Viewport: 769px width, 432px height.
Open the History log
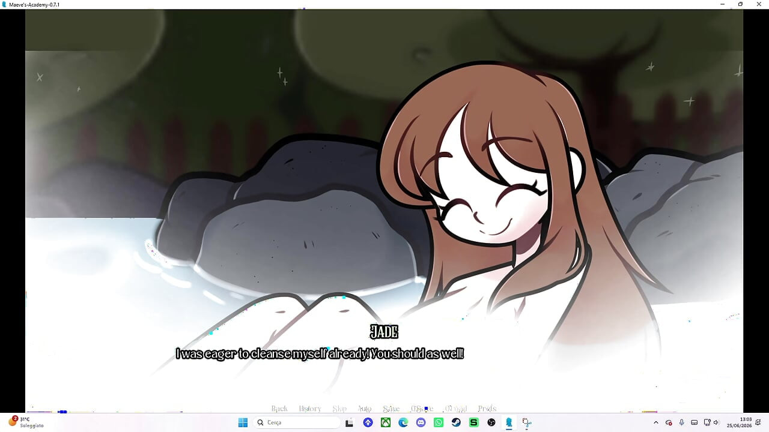point(310,409)
